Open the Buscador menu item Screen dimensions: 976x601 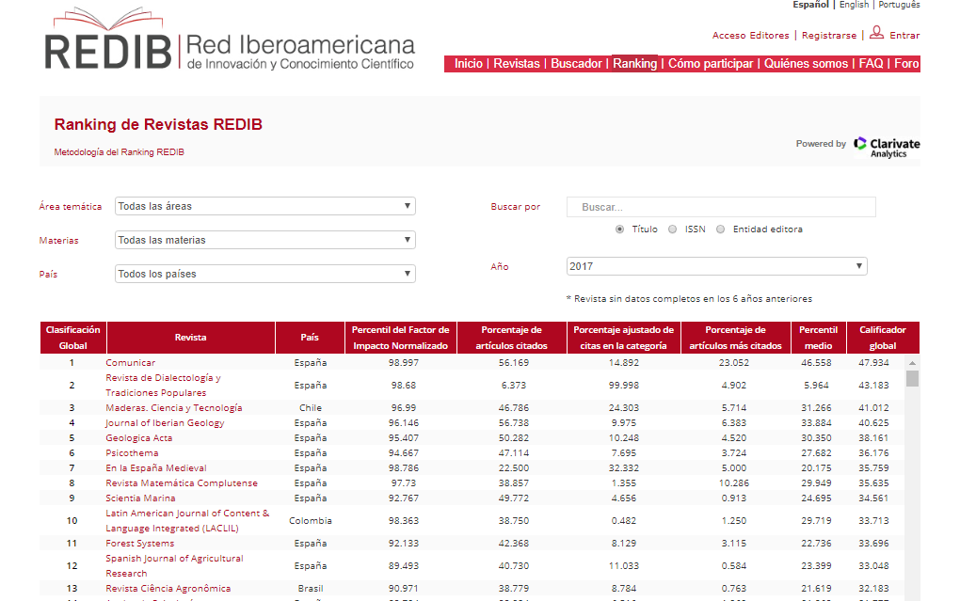pyautogui.click(x=576, y=64)
